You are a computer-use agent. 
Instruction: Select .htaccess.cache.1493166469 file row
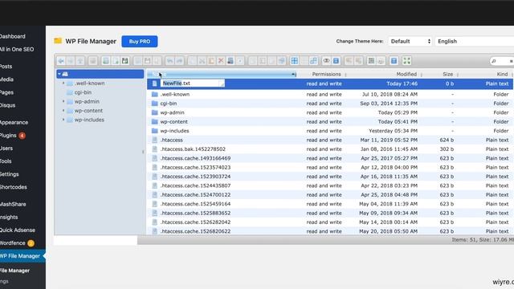[330, 158]
